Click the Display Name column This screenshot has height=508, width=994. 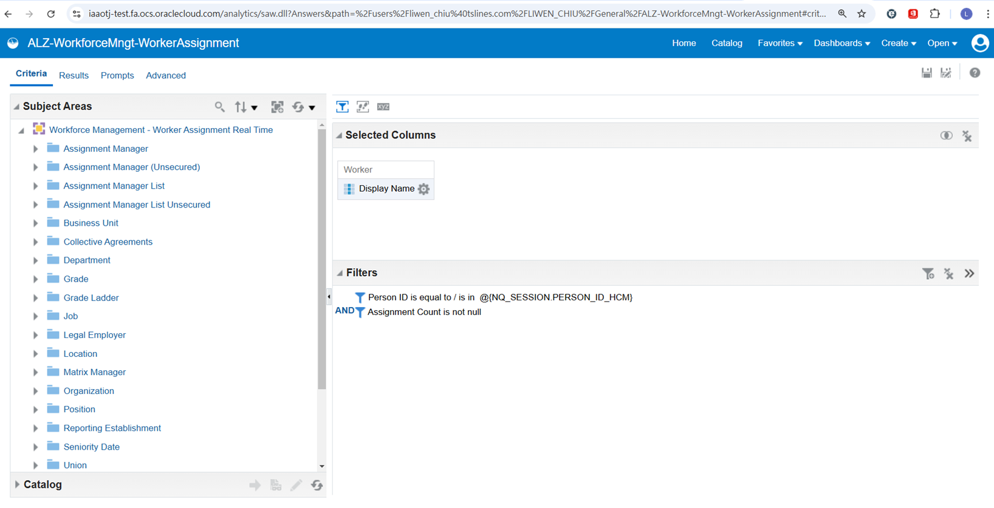click(386, 189)
